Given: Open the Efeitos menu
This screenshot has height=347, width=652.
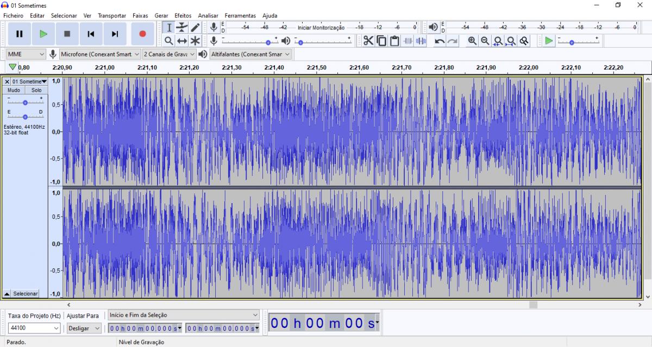Looking at the screenshot, I should coord(183,16).
